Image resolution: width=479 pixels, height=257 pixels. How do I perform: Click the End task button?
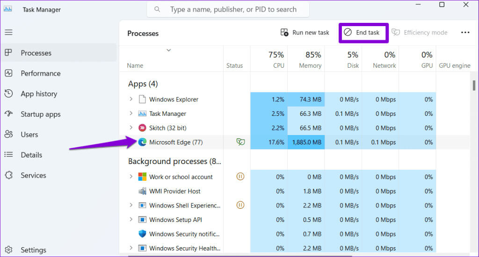(363, 33)
